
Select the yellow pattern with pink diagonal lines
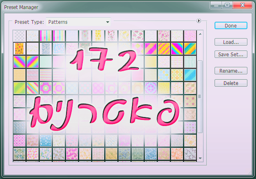point(164,49)
